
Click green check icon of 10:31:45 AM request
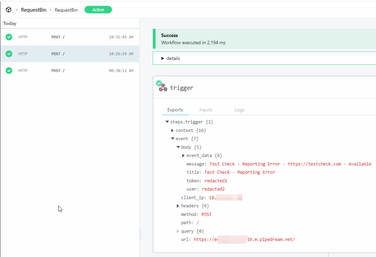pos(9,37)
